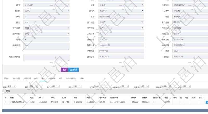Click the 购置价值 input field

click(x=121, y=45)
